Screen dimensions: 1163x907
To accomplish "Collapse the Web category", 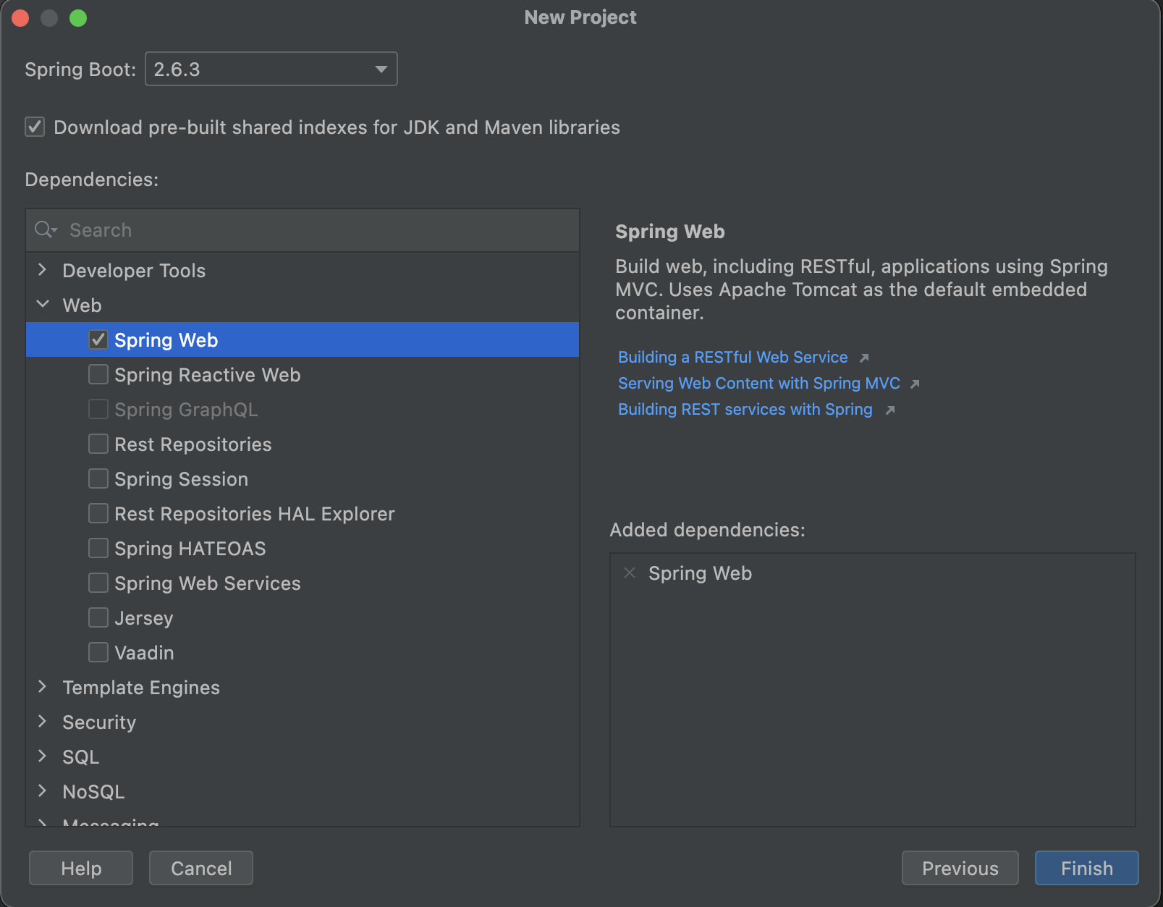I will coord(42,305).
